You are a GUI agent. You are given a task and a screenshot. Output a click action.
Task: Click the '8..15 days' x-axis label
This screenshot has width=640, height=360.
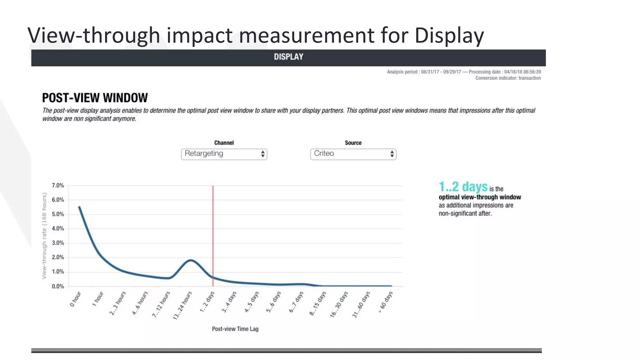pyautogui.click(x=317, y=303)
